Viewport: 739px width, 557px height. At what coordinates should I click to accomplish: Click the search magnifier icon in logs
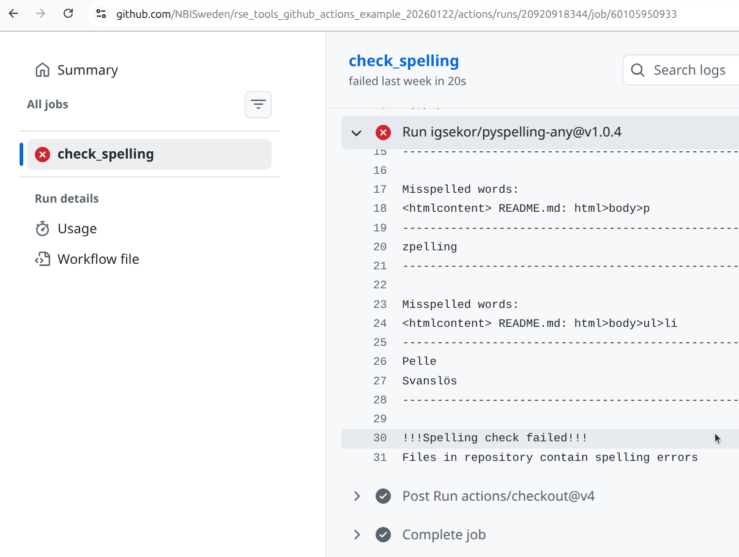tap(637, 70)
